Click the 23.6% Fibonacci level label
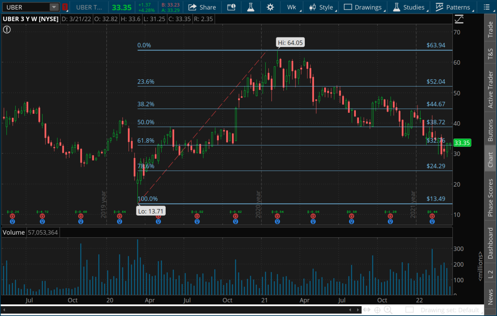Viewport: 497px width, 316px height. [x=146, y=82]
